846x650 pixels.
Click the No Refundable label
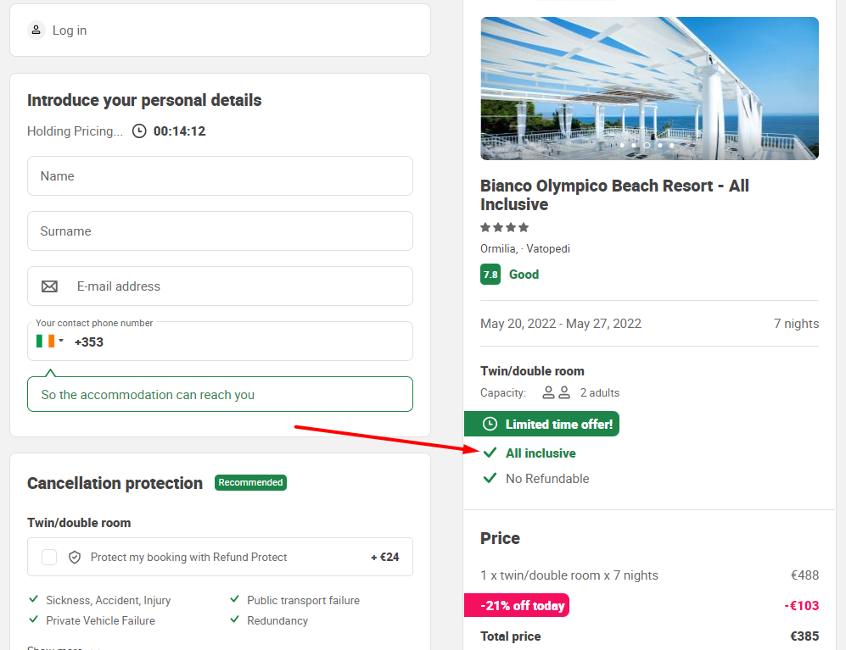pyautogui.click(x=547, y=479)
